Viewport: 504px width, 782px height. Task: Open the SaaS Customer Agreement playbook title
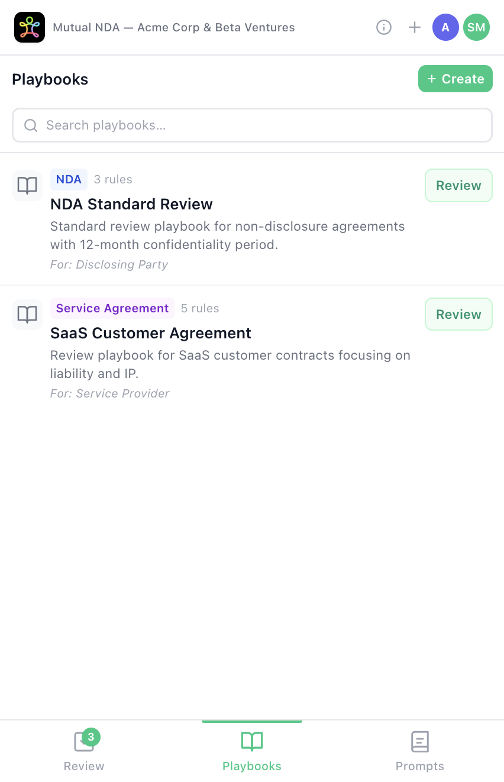pos(151,333)
